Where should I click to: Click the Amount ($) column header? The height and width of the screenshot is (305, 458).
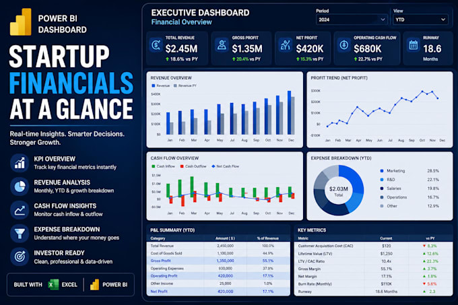coord(225,238)
